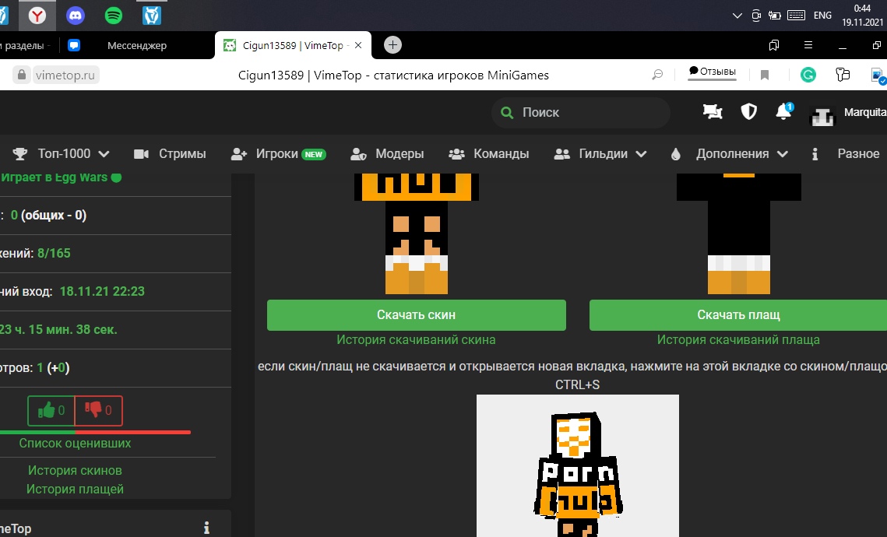Click the lock icon beside vimetop.ru
The width and height of the screenshot is (887, 537).
click(x=21, y=75)
